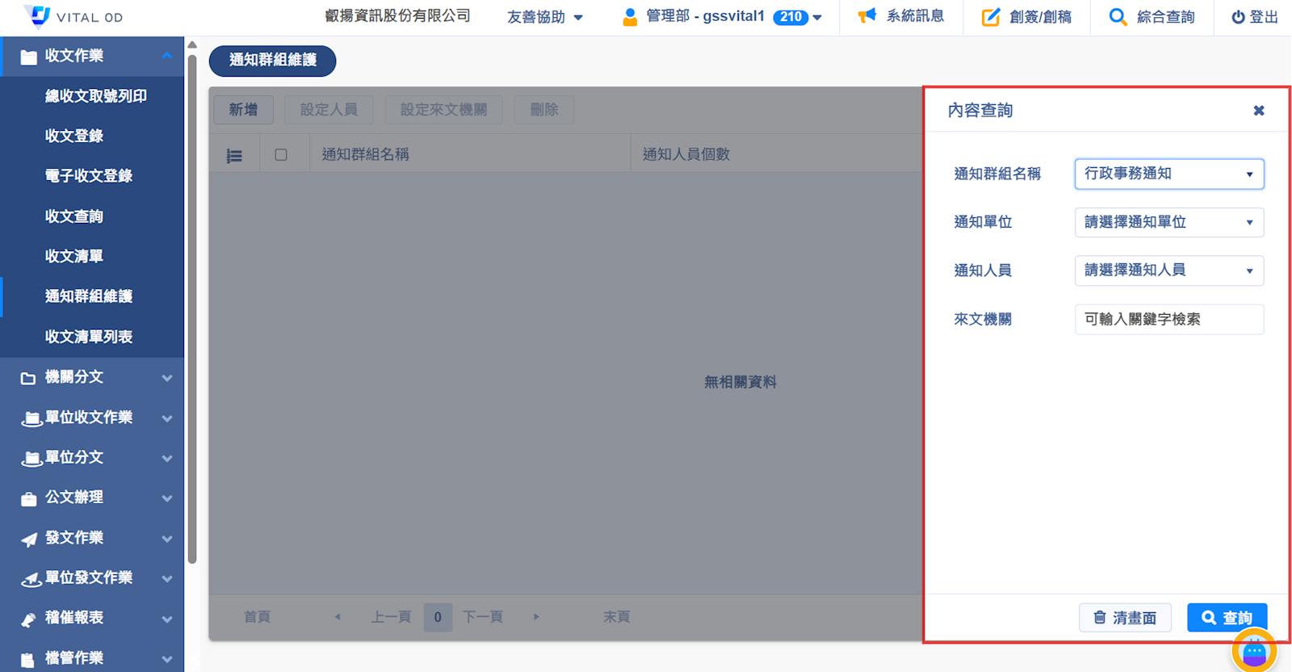Close the 內容查詢 panel
Image resolution: width=1292 pixels, height=672 pixels.
(1258, 111)
